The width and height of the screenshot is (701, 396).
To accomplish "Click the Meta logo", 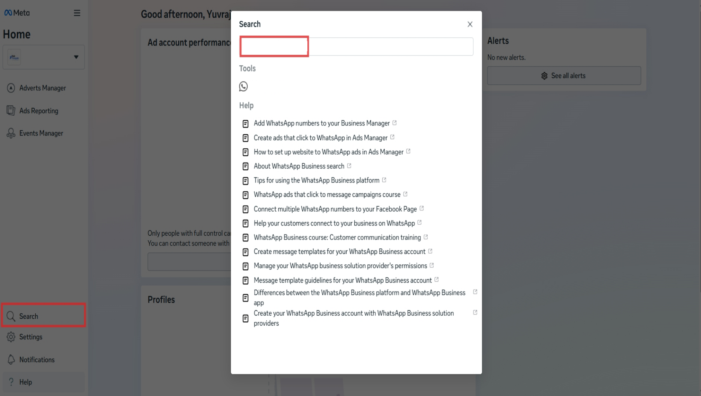I will (x=17, y=13).
